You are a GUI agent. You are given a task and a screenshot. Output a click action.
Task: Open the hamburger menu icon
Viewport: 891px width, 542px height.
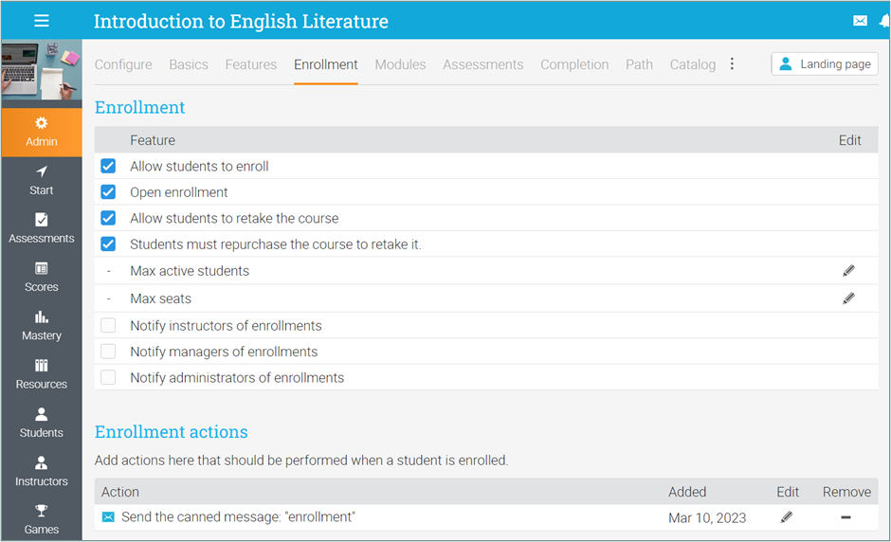click(x=42, y=21)
